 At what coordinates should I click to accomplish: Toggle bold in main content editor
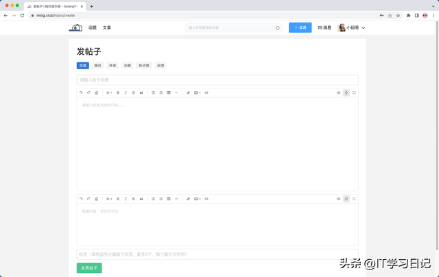tap(118, 93)
